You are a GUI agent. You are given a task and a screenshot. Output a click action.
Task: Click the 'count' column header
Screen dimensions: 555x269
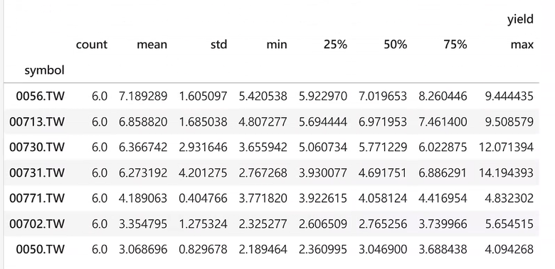[x=91, y=45]
